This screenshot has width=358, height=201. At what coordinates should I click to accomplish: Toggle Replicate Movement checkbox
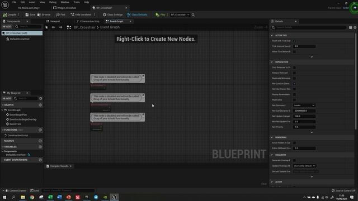pyautogui.click(x=294, y=78)
